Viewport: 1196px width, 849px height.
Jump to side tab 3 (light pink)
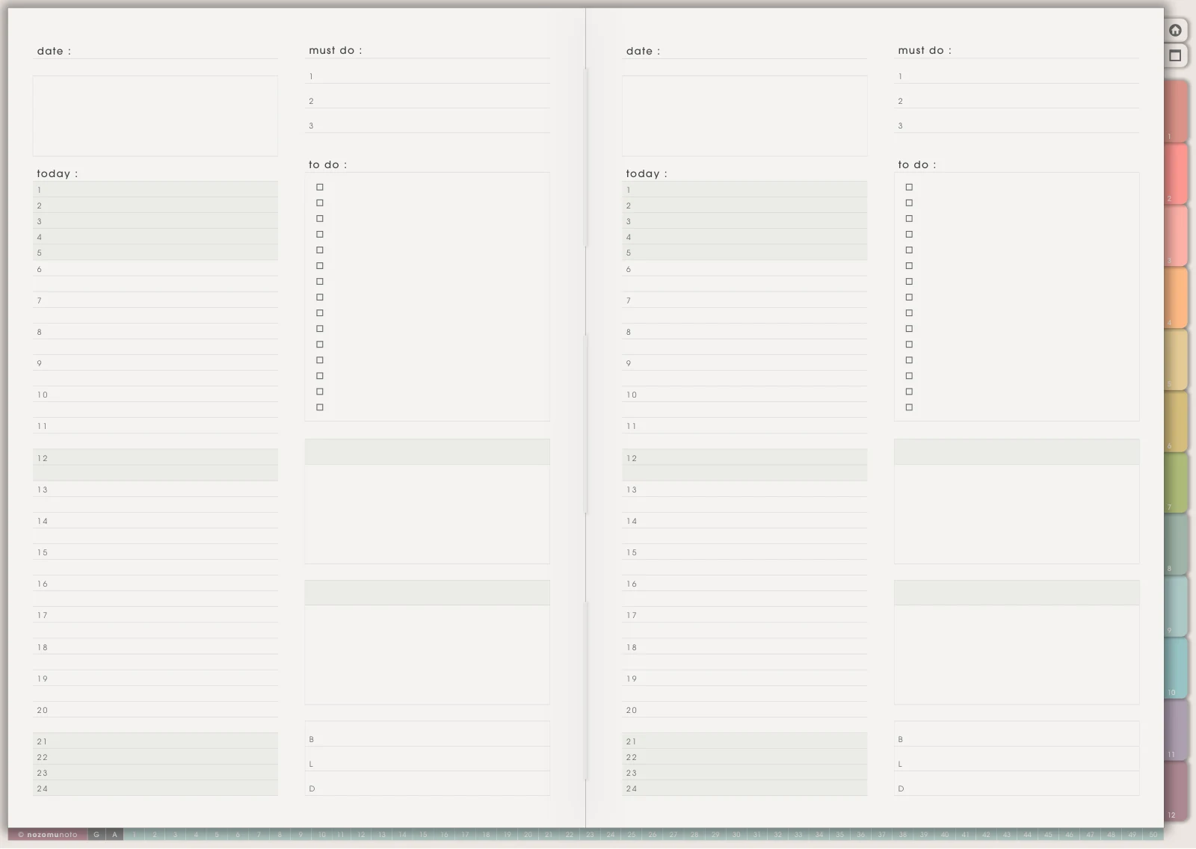coord(1175,235)
